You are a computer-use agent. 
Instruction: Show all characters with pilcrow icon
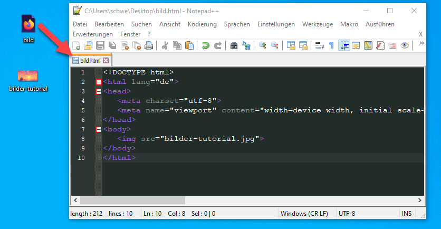[332, 45]
